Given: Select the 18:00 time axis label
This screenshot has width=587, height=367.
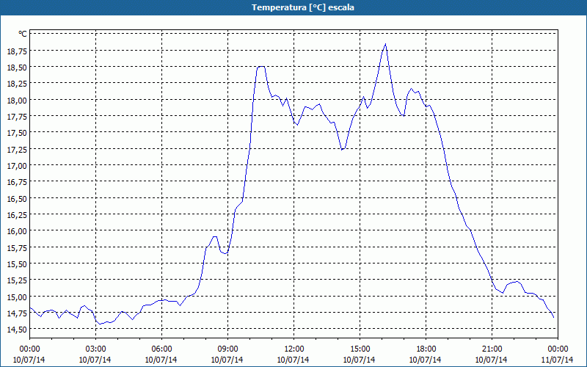Looking at the screenshot, I should click(x=426, y=349).
